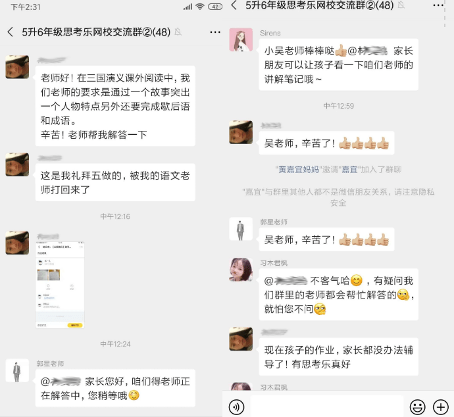This screenshot has width=454, height=417.
Task: Open 郭星老师's avatar in right chat
Action: coord(241,229)
